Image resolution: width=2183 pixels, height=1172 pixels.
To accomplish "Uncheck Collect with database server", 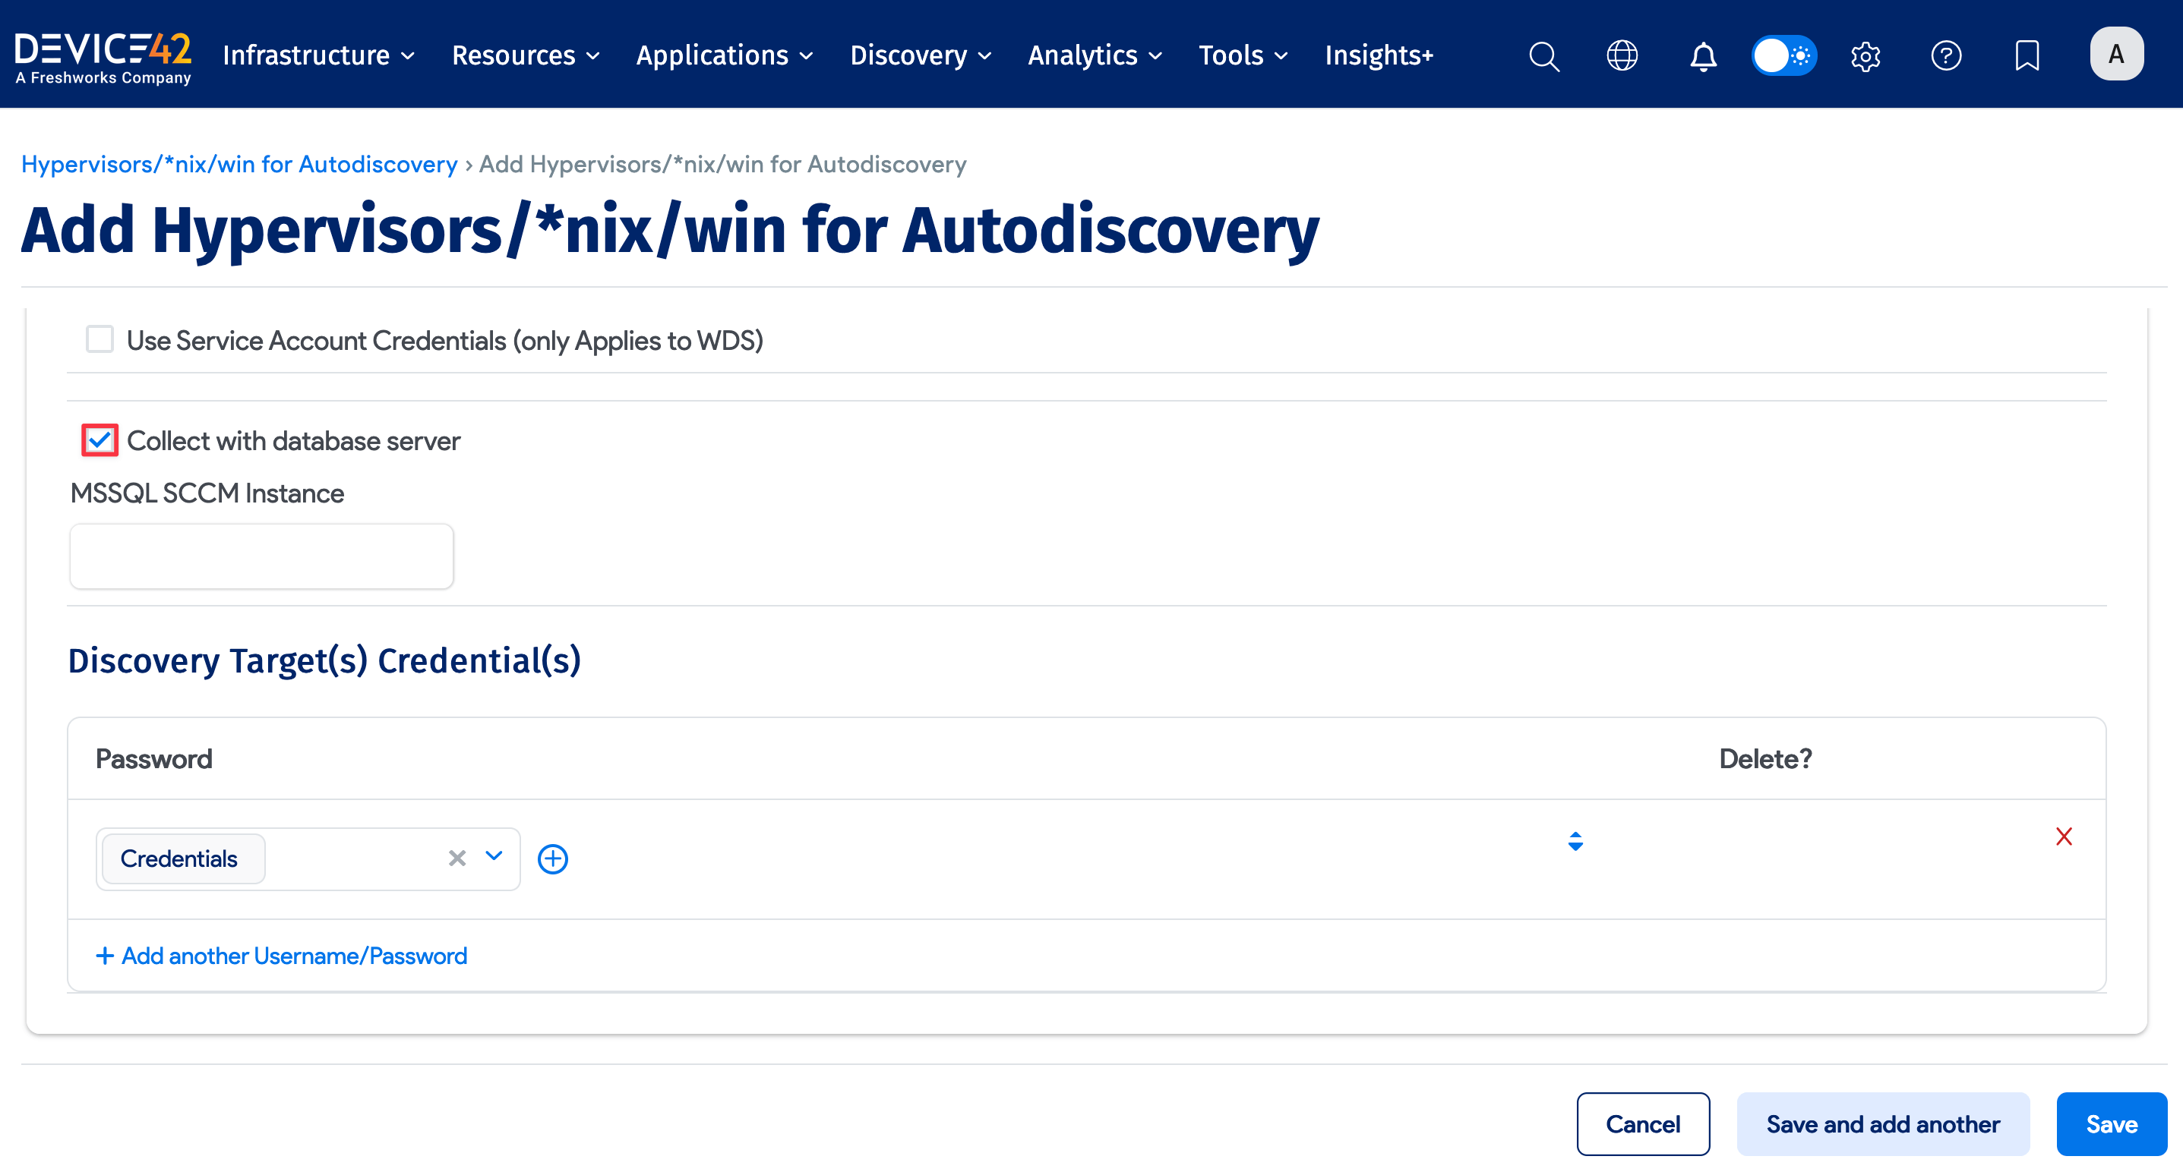I will (100, 440).
